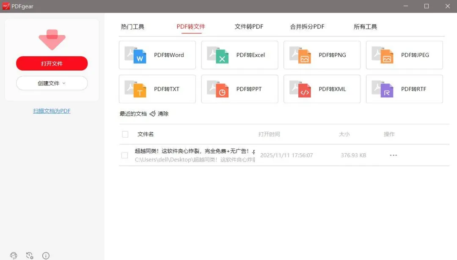Select the PDF转文件 tab
The width and height of the screenshot is (457, 260).
click(x=191, y=27)
